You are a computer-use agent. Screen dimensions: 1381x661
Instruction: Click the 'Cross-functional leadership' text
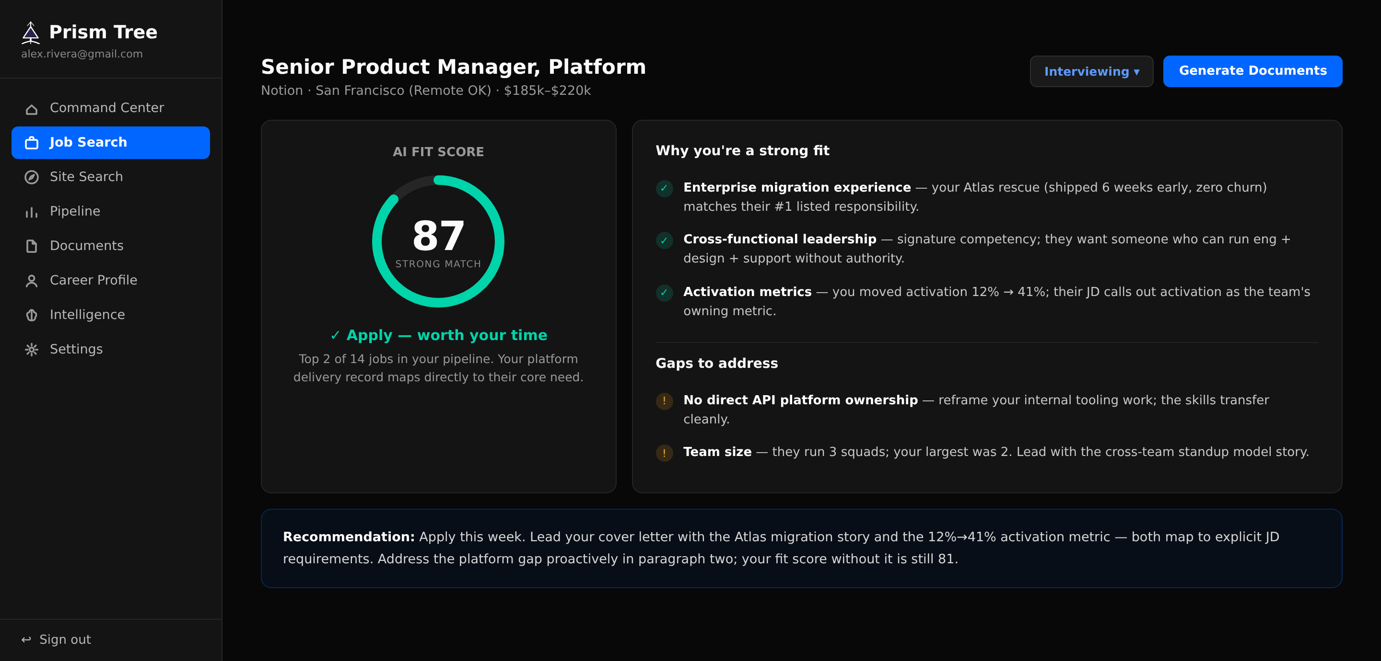[x=780, y=239]
